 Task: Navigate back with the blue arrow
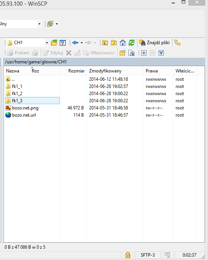(75, 43)
